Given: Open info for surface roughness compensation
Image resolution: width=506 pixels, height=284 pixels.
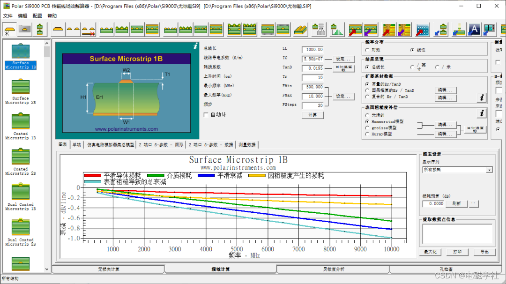Looking at the screenshot, I should [x=482, y=113].
